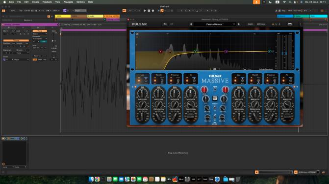Image resolution: width=329 pixels, height=184 pixels.
Task: Click the SAVE button in Pulsar header
Action: (251, 24)
